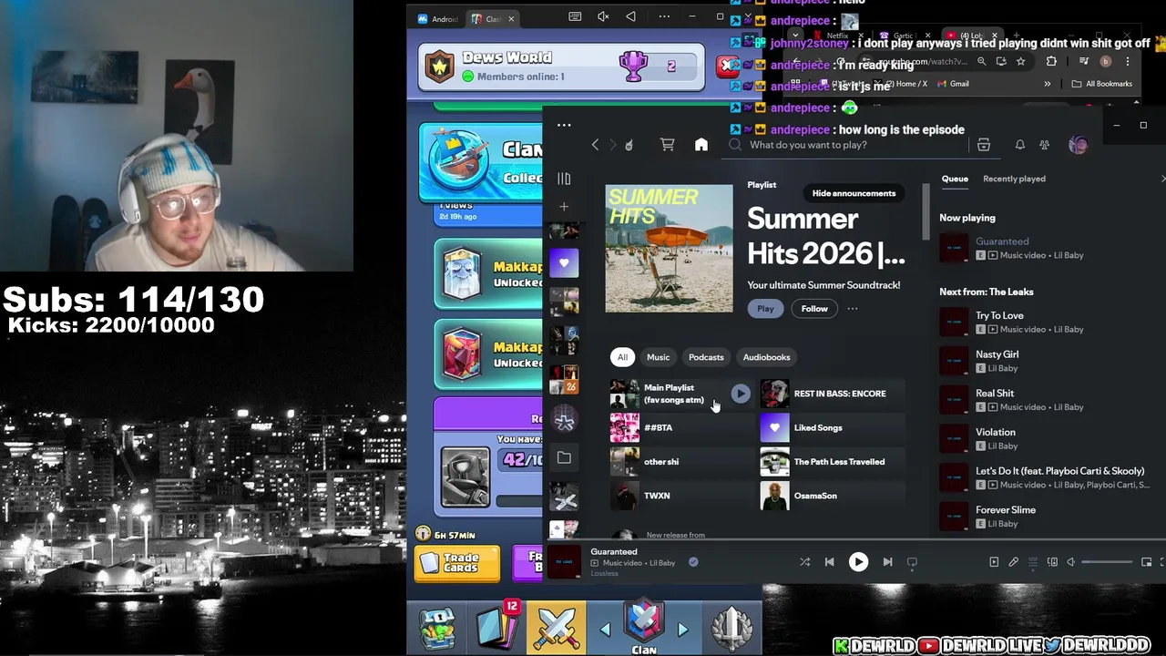Open the TWXN tile
Viewport: 1166px width, 656px height.
click(x=681, y=496)
